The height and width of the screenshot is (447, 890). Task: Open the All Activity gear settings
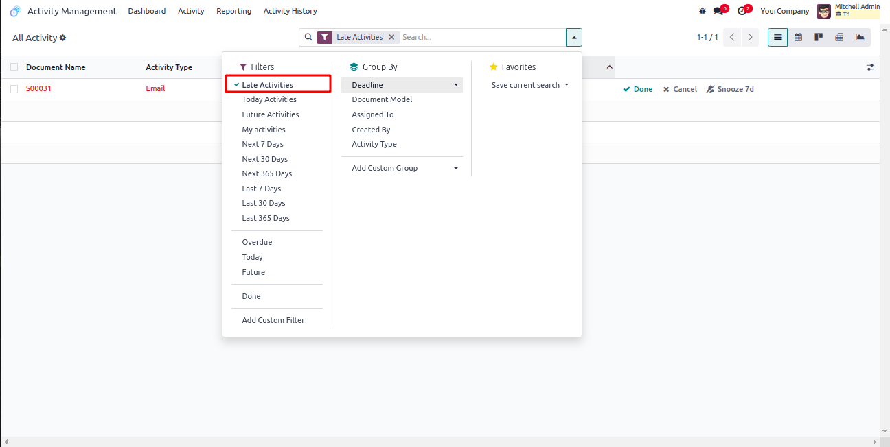pyautogui.click(x=63, y=38)
